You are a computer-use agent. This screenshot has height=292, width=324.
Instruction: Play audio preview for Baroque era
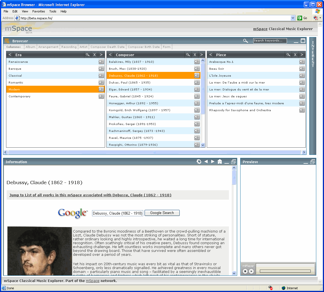click(x=101, y=69)
